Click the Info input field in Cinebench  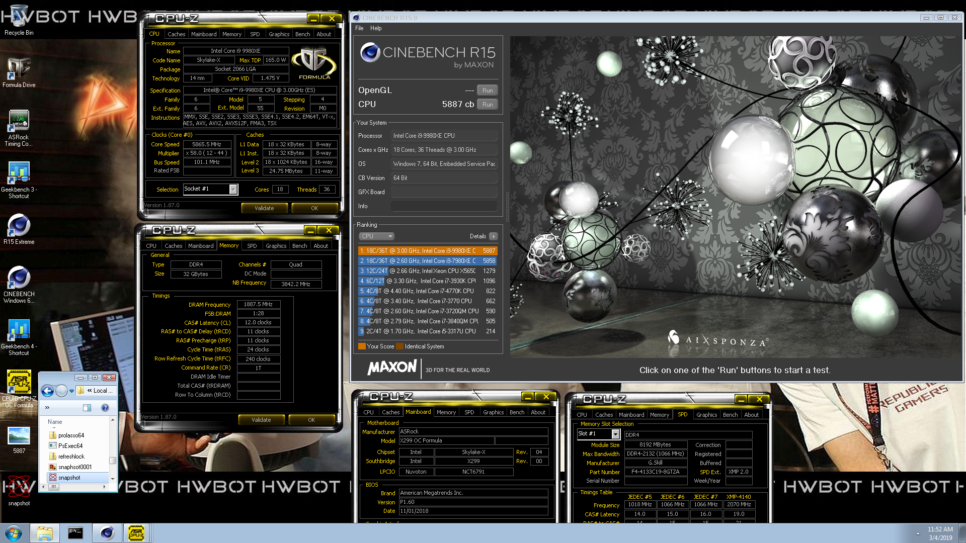point(444,206)
